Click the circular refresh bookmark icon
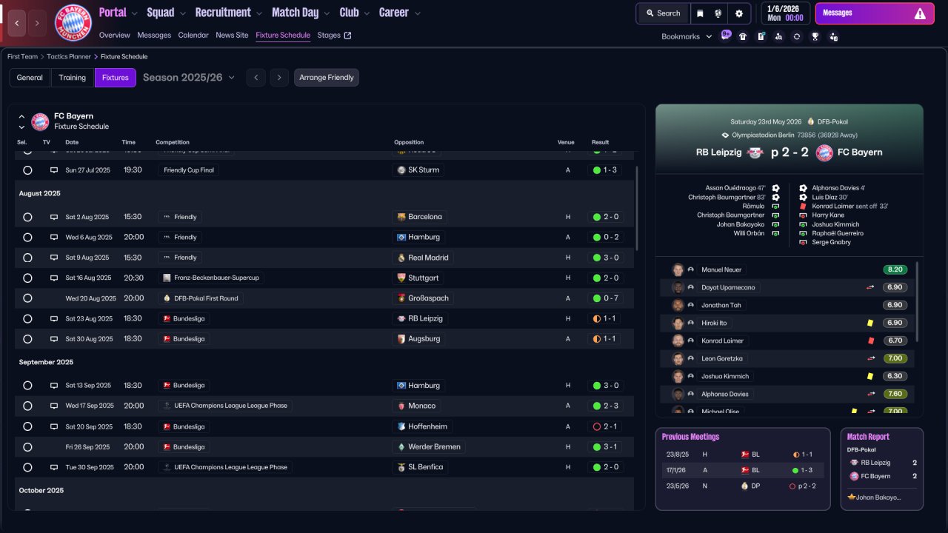This screenshot has width=948, height=533. 796,36
